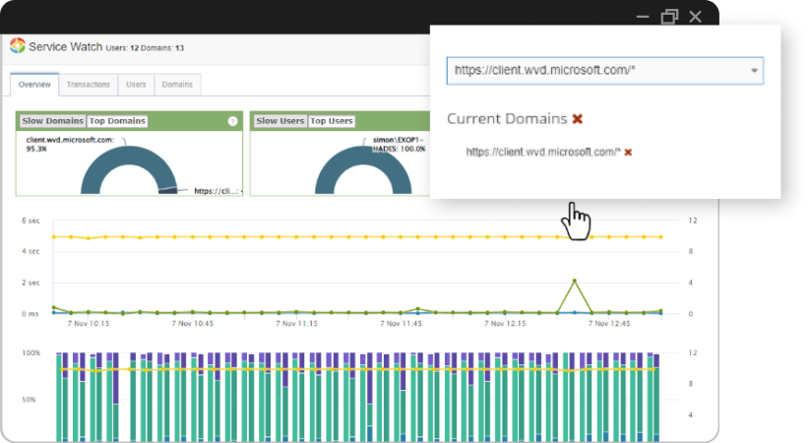Click the green line peak near 12:35

574,281
